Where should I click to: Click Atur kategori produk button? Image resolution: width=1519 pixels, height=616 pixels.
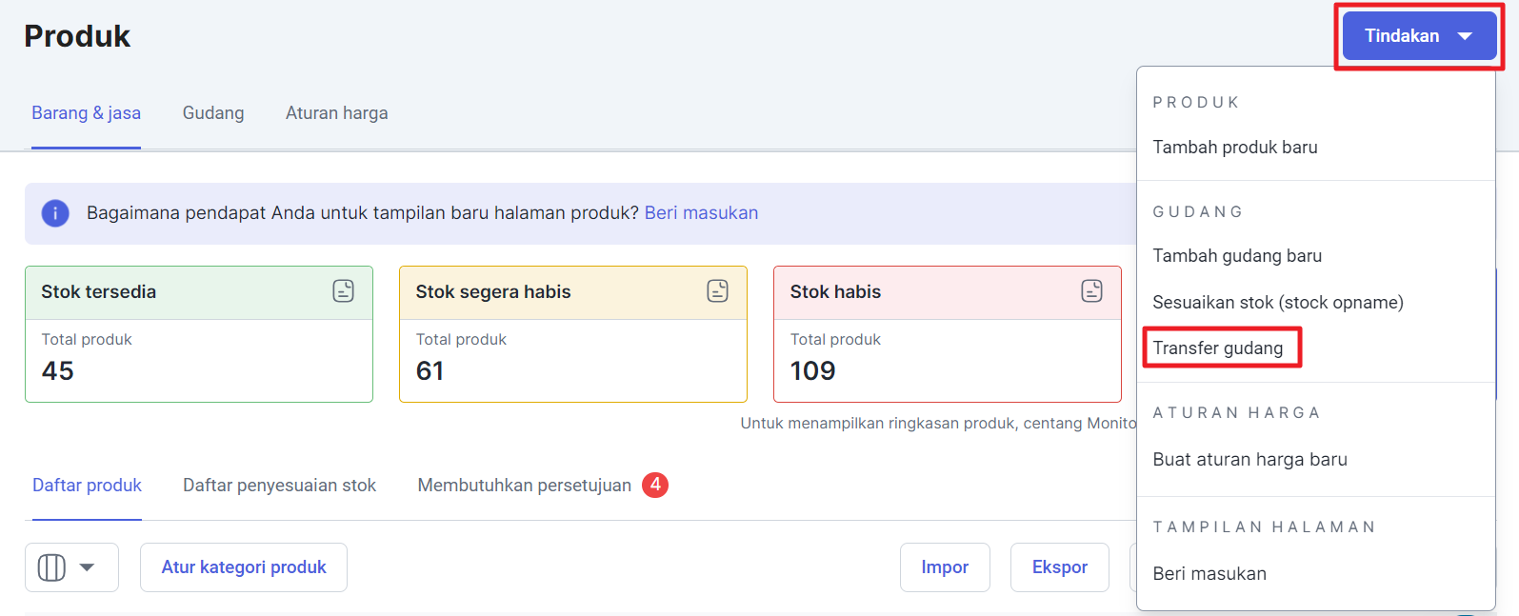coord(244,567)
